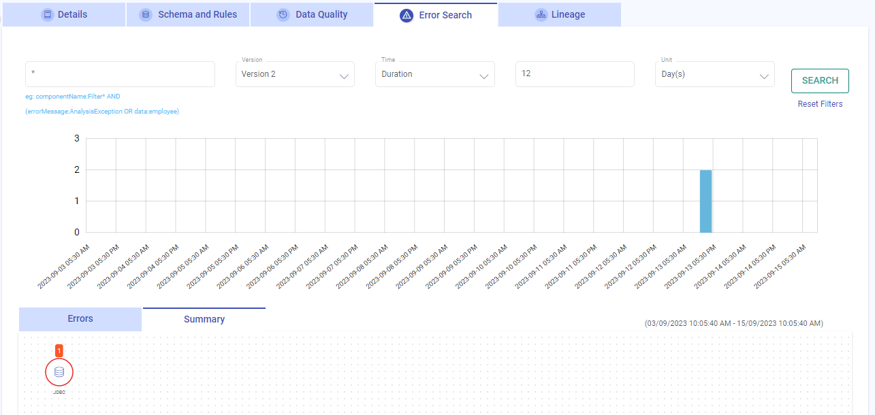Click the clock icon on the Data Quality tab
Image resolution: width=875 pixels, height=415 pixels.
click(x=283, y=14)
